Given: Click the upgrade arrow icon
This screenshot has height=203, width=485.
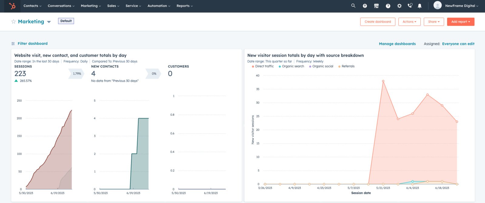Looking at the screenshot, I should coord(365,6).
